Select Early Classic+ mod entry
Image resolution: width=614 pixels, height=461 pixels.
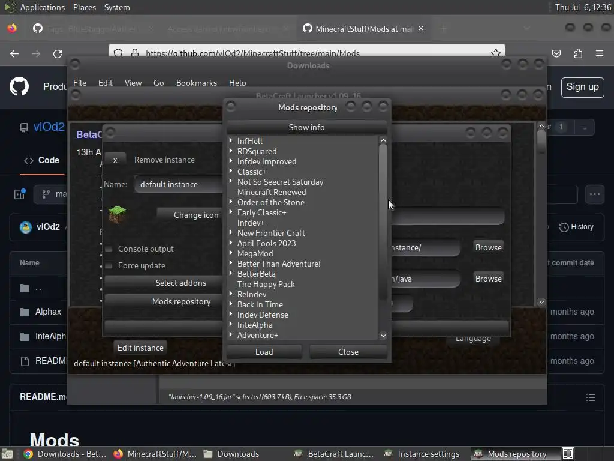[261, 212]
